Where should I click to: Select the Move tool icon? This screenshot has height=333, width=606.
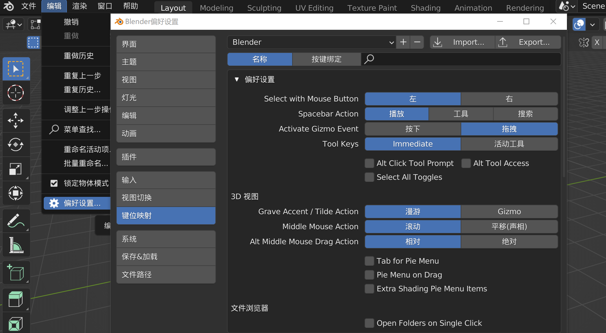[x=16, y=121]
